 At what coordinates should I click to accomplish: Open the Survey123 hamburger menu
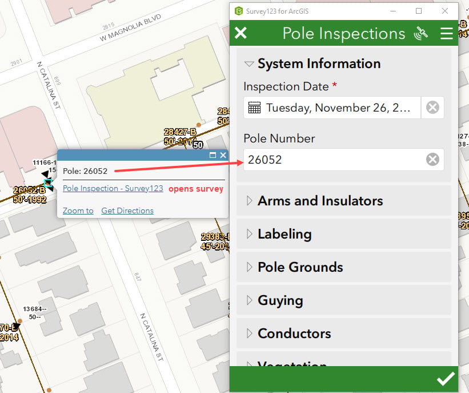pyautogui.click(x=447, y=33)
